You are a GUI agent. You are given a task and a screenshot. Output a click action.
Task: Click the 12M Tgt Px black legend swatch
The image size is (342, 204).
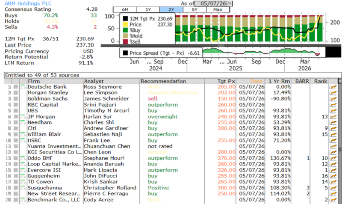(x=125, y=18)
